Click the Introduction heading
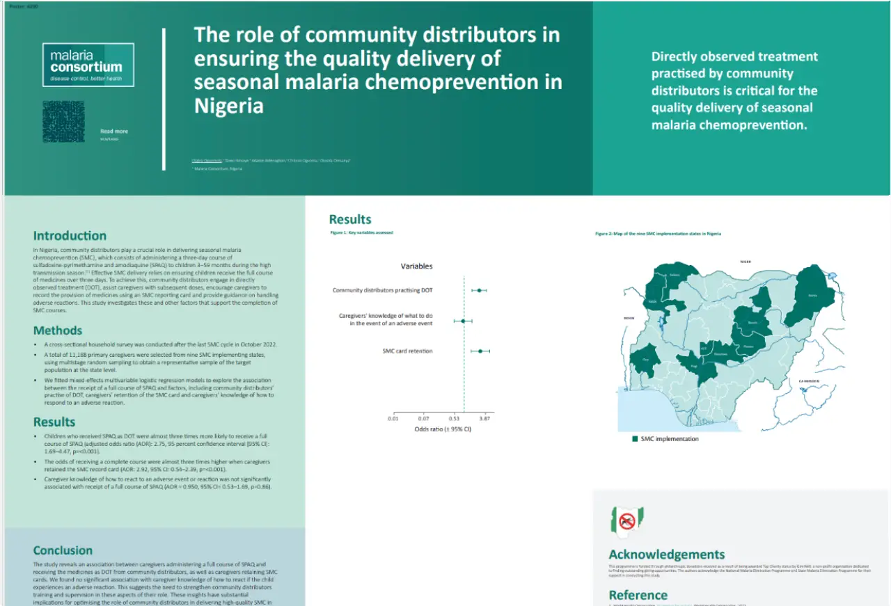This screenshot has width=891, height=606. [70, 236]
